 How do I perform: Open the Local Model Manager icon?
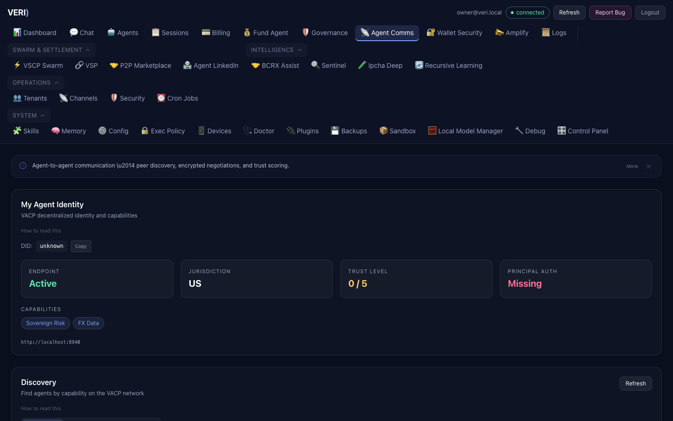point(432,131)
